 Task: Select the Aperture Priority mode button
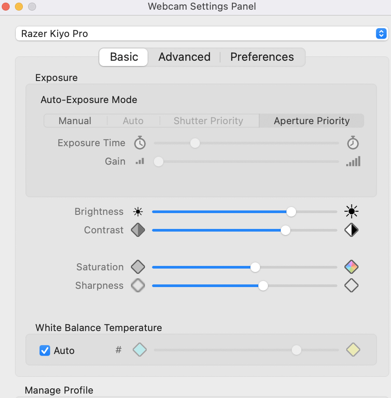(x=311, y=121)
